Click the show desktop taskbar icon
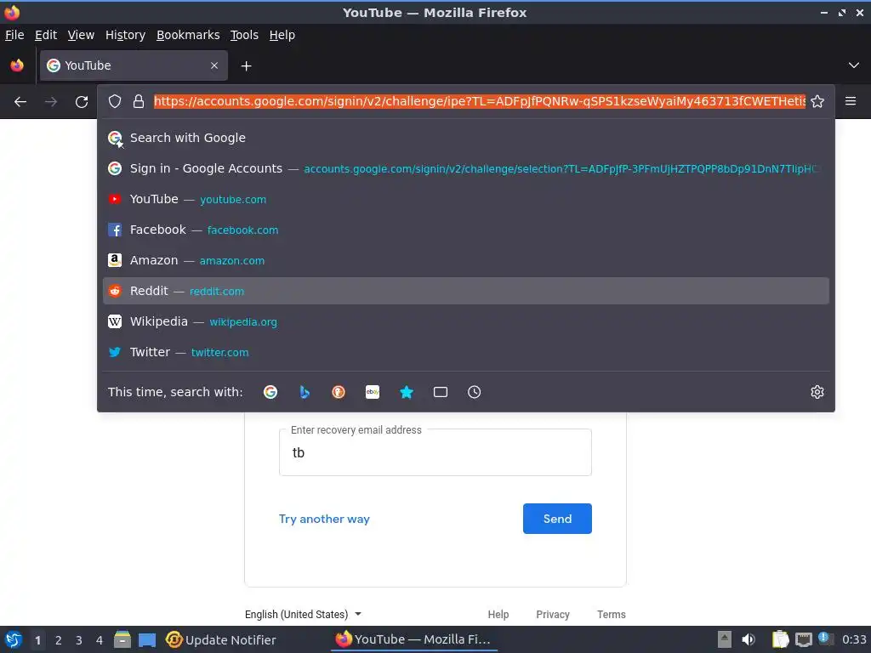 147,640
